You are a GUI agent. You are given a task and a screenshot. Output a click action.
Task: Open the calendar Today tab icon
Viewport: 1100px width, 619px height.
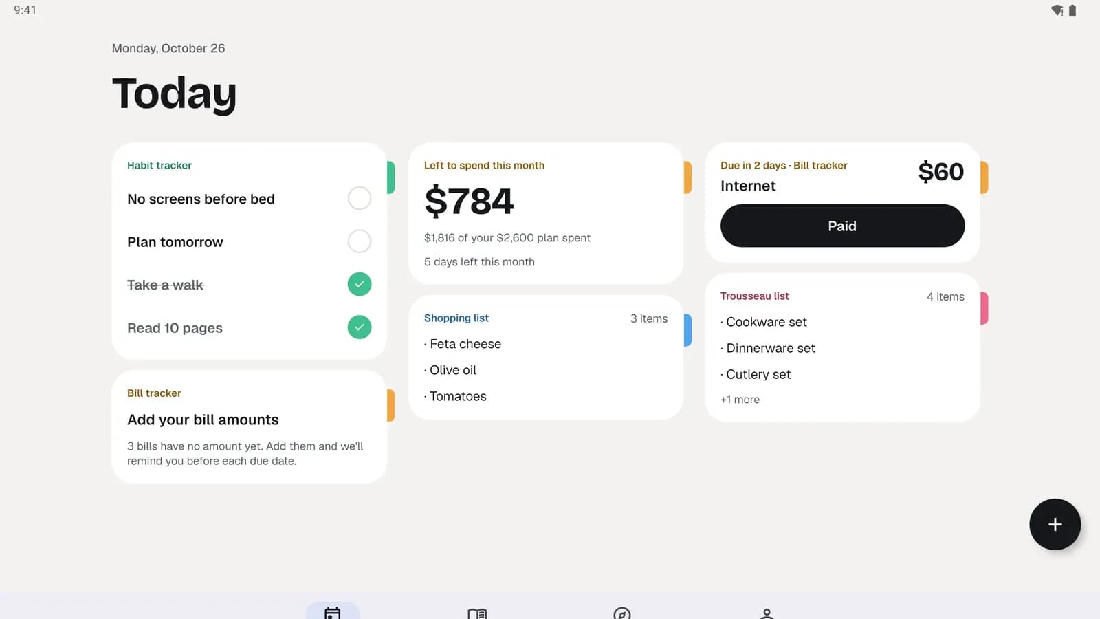click(x=333, y=611)
